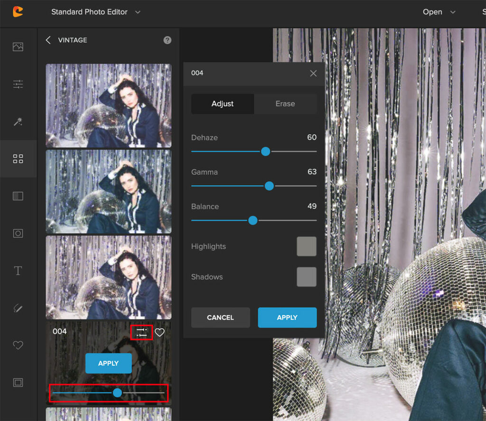
Task: Open the Highlights color swatch
Action: [x=307, y=247]
